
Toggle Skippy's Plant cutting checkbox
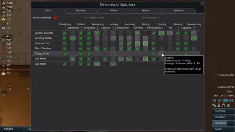153,54
